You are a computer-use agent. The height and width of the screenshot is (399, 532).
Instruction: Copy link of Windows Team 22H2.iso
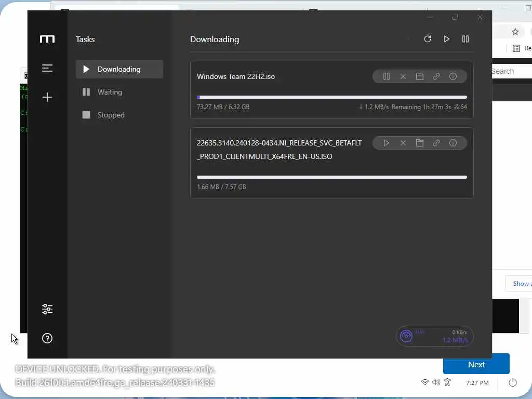coord(436,76)
